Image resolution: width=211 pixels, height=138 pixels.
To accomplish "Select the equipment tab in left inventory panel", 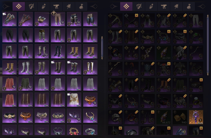I will click(x=31, y=6).
